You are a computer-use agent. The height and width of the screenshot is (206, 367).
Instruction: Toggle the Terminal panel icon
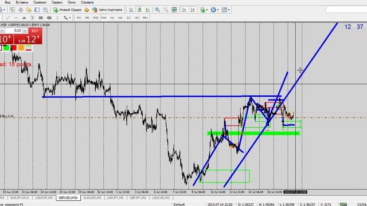[x=37, y=10]
